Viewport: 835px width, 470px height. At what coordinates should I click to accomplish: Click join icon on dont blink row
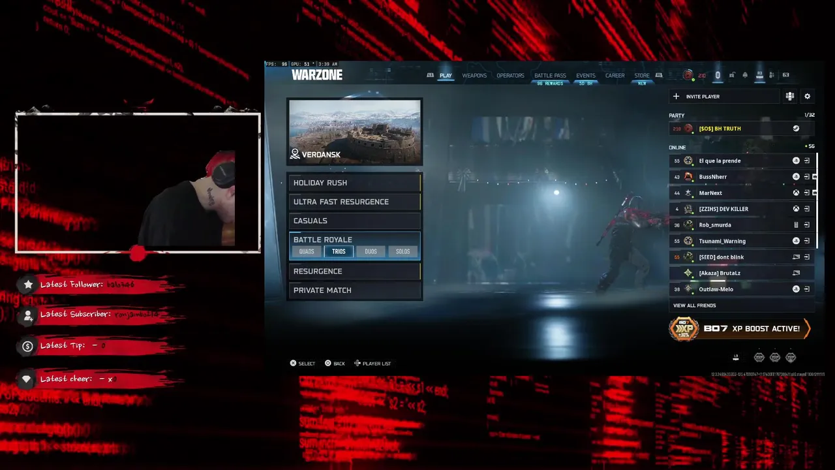pyautogui.click(x=807, y=257)
